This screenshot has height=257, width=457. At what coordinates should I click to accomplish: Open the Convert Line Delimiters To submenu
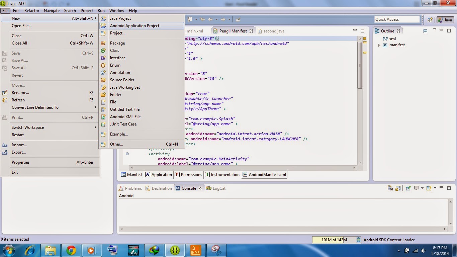(x=50, y=107)
